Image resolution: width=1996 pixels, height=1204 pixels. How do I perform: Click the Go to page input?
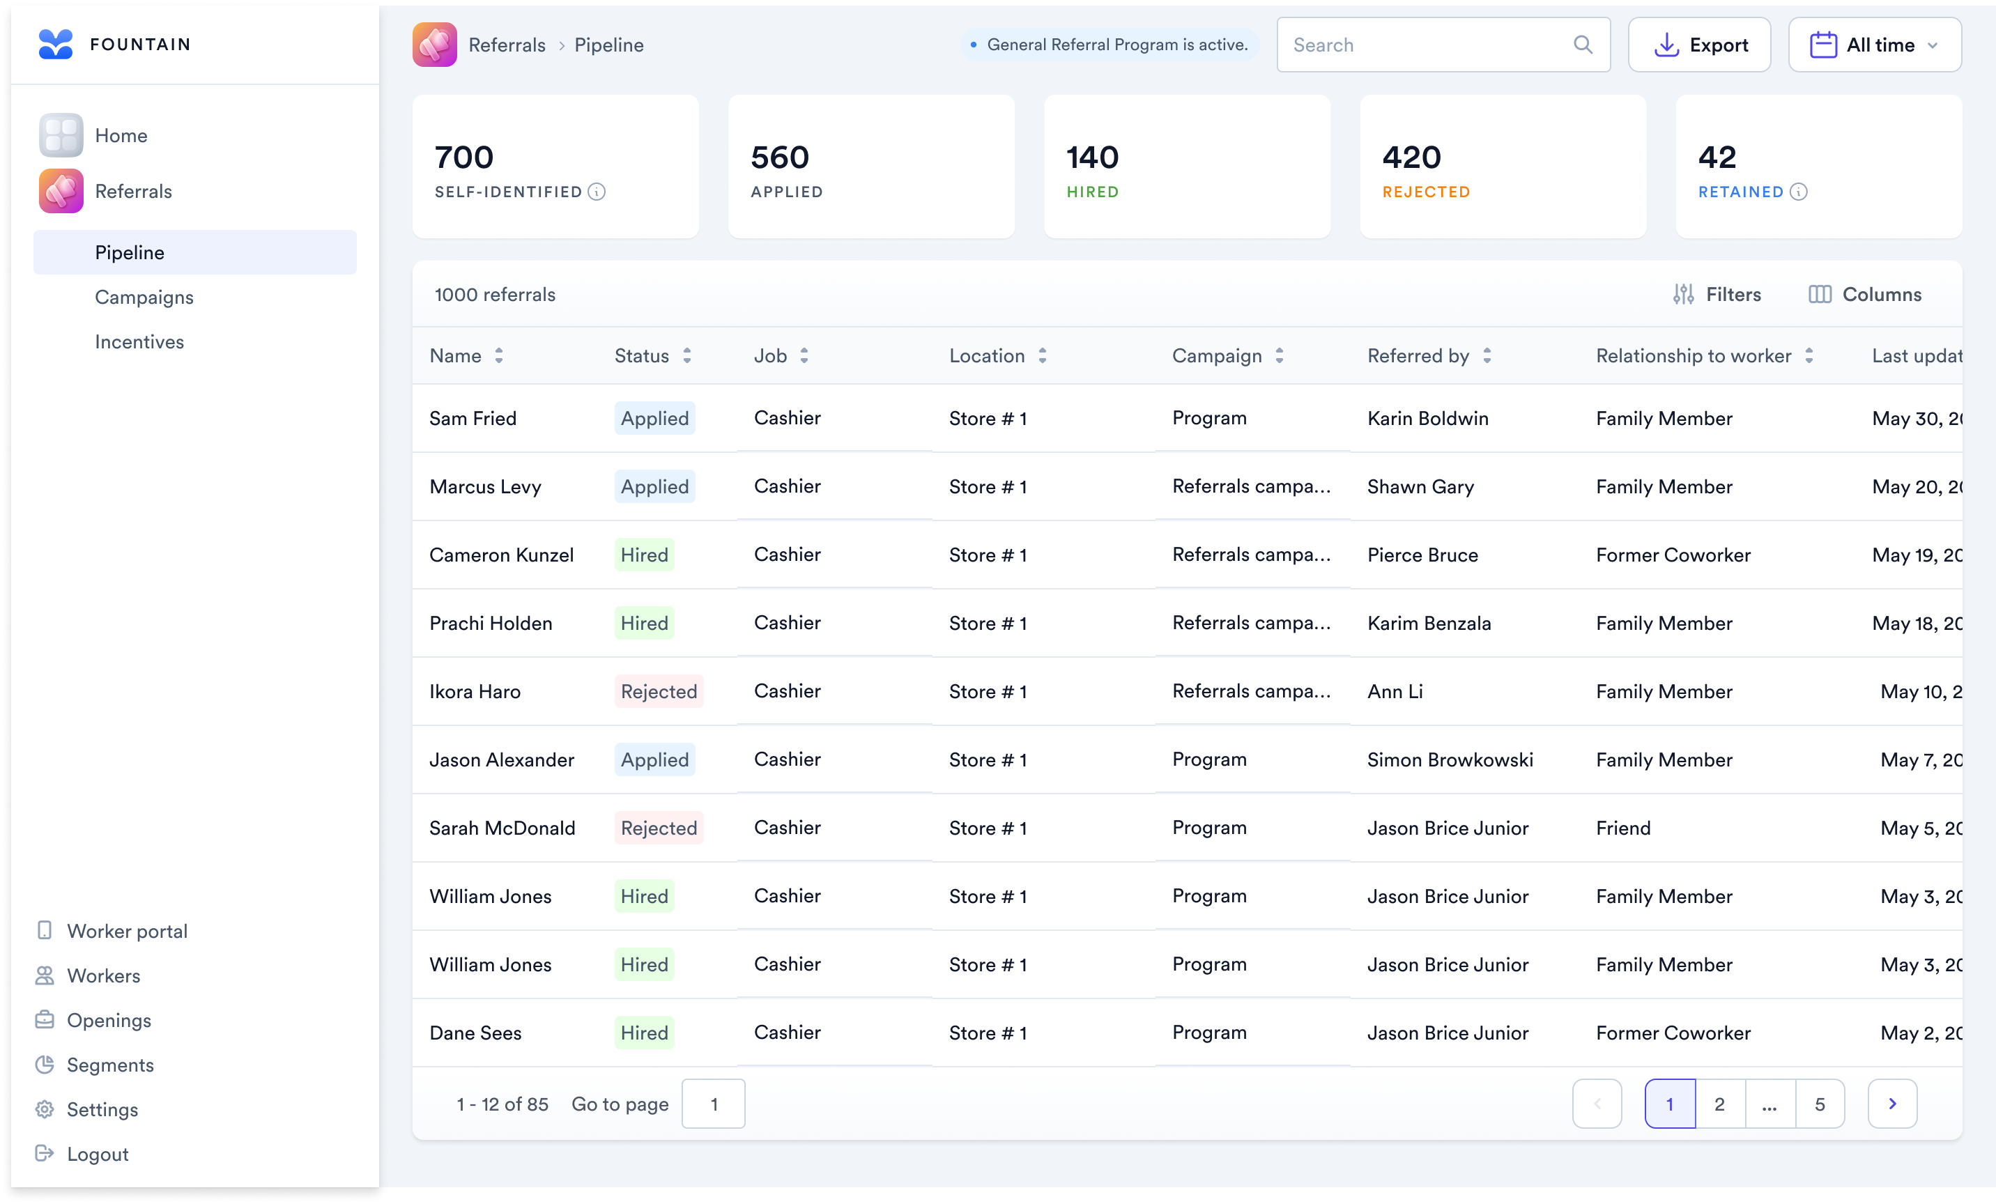pyautogui.click(x=713, y=1104)
